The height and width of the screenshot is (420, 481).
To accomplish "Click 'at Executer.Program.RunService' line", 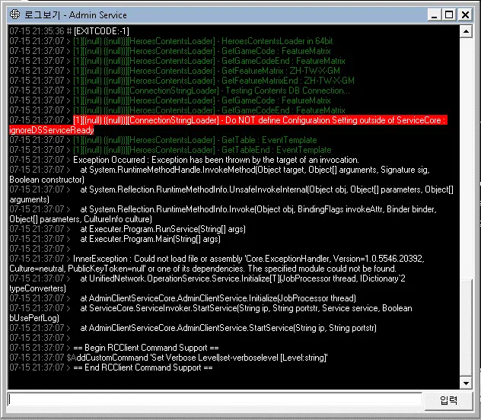I will (x=127, y=229).
